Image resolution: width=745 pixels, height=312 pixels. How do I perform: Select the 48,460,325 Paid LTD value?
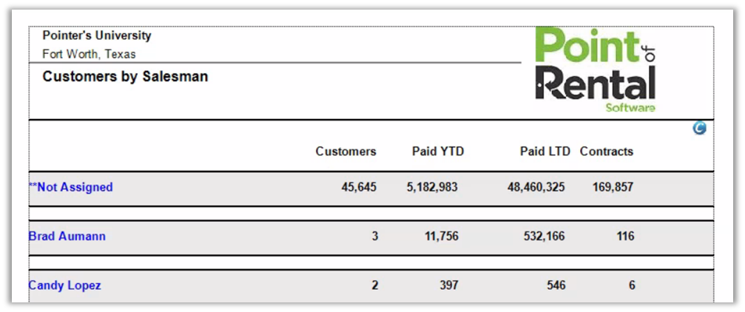[x=536, y=187]
